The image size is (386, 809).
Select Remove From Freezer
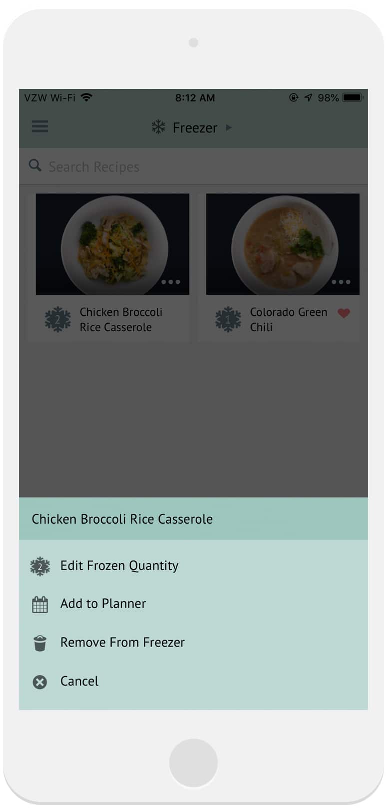tap(122, 642)
